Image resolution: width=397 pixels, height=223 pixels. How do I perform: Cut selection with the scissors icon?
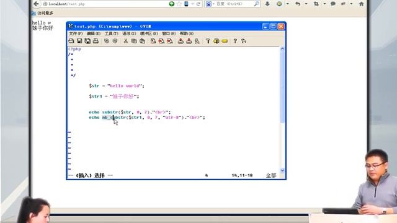click(x=125, y=41)
